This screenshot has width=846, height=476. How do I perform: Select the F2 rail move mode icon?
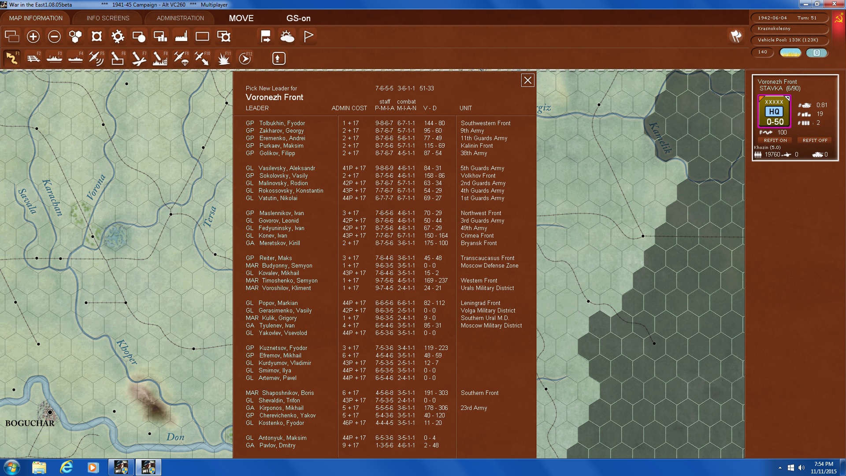pyautogui.click(x=33, y=58)
